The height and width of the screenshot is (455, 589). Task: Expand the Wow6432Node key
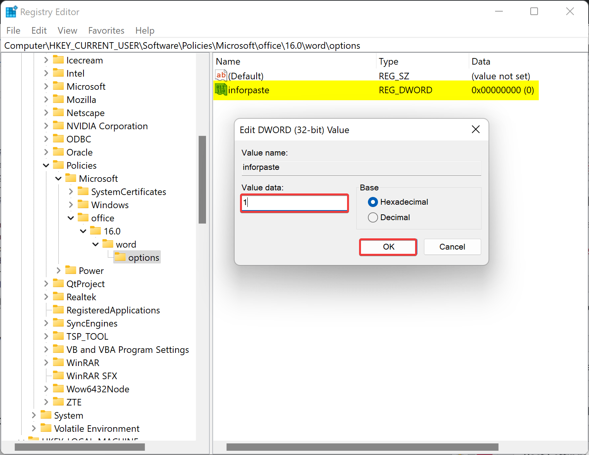46,389
